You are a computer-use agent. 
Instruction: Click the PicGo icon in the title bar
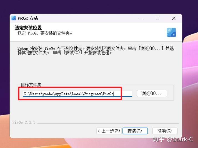point(14,18)
